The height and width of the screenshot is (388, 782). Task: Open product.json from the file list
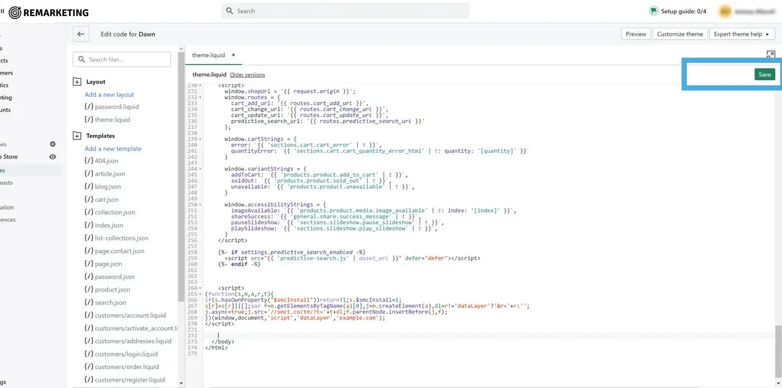(x=113, y=290)
